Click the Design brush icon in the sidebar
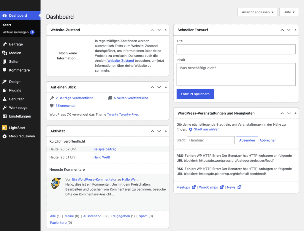This screenshot has width=304, height=231. coord(4,82)
